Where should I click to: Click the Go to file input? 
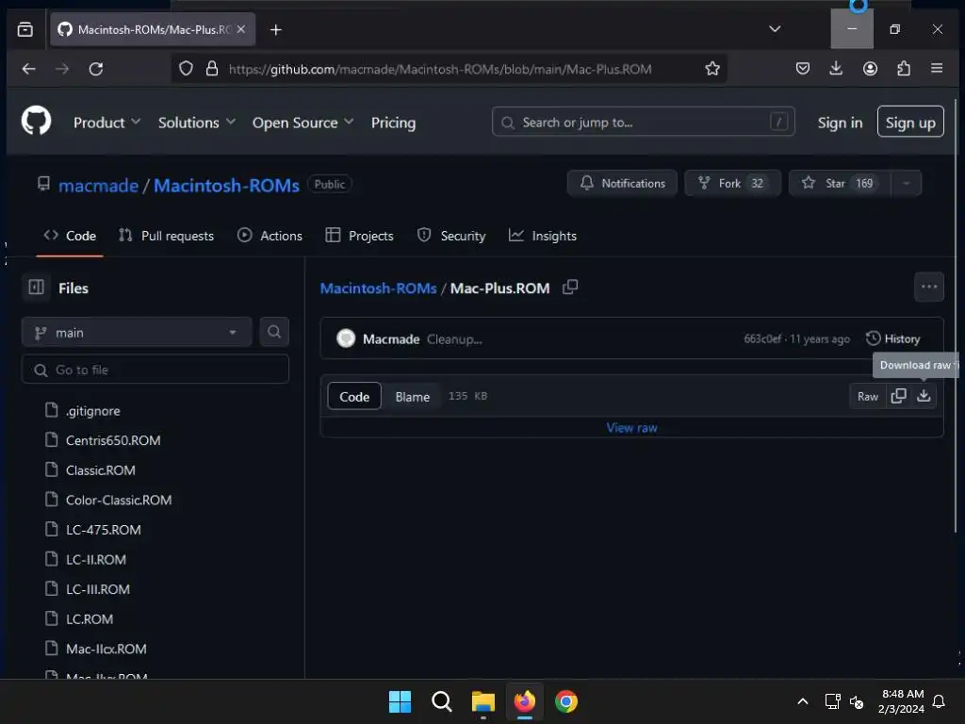click(x=155, y=370)
